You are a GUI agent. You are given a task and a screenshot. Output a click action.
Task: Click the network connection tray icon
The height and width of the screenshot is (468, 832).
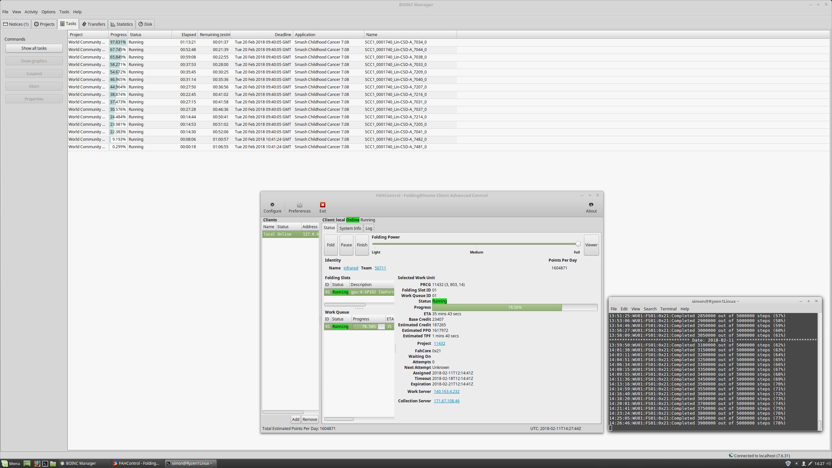(810, 463)
